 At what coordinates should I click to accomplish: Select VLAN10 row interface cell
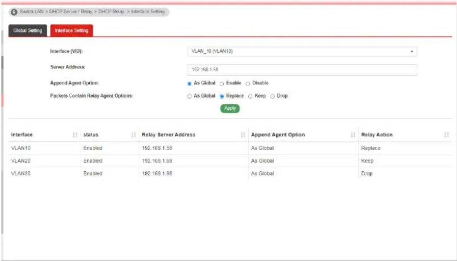coord(21,148)
